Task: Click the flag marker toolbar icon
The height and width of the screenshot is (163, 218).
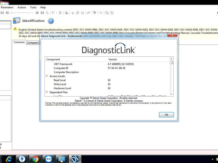Action: 53,13
